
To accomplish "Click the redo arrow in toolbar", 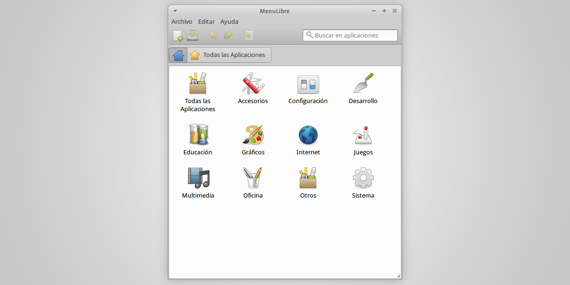I will click(228, 35).
